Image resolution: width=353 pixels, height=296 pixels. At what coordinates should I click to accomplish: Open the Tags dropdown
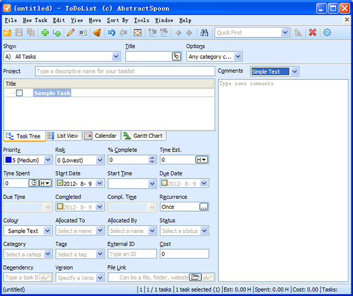100,254
